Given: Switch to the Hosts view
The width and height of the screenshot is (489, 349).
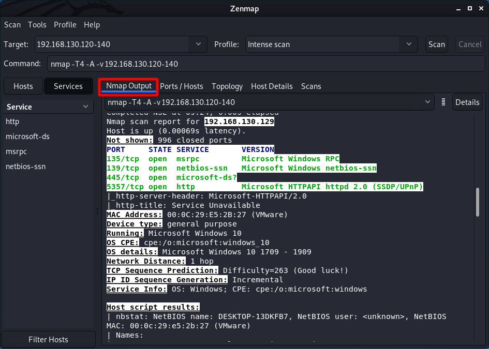Looking at the screenshot, I should [x=23, y=86].
